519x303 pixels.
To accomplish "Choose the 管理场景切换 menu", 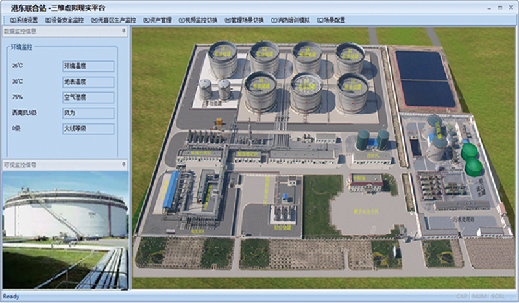I will (x=245, y=20).
